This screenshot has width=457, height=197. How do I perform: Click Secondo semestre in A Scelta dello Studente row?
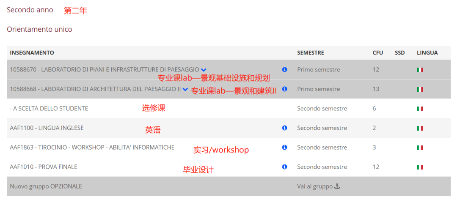pyautogui.click(x=322, y=109)
